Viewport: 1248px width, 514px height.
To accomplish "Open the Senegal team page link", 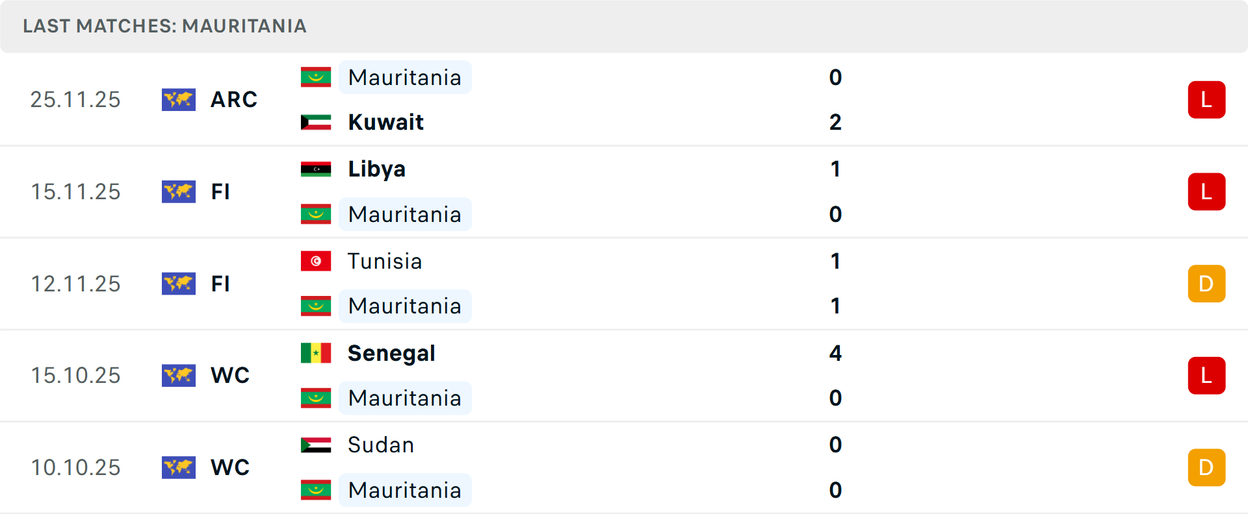I will 391,354.
